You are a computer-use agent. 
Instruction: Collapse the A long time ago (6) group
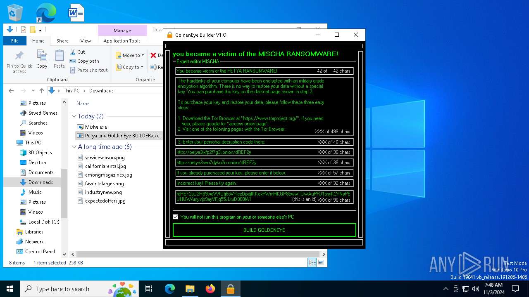tap(74, 147)
